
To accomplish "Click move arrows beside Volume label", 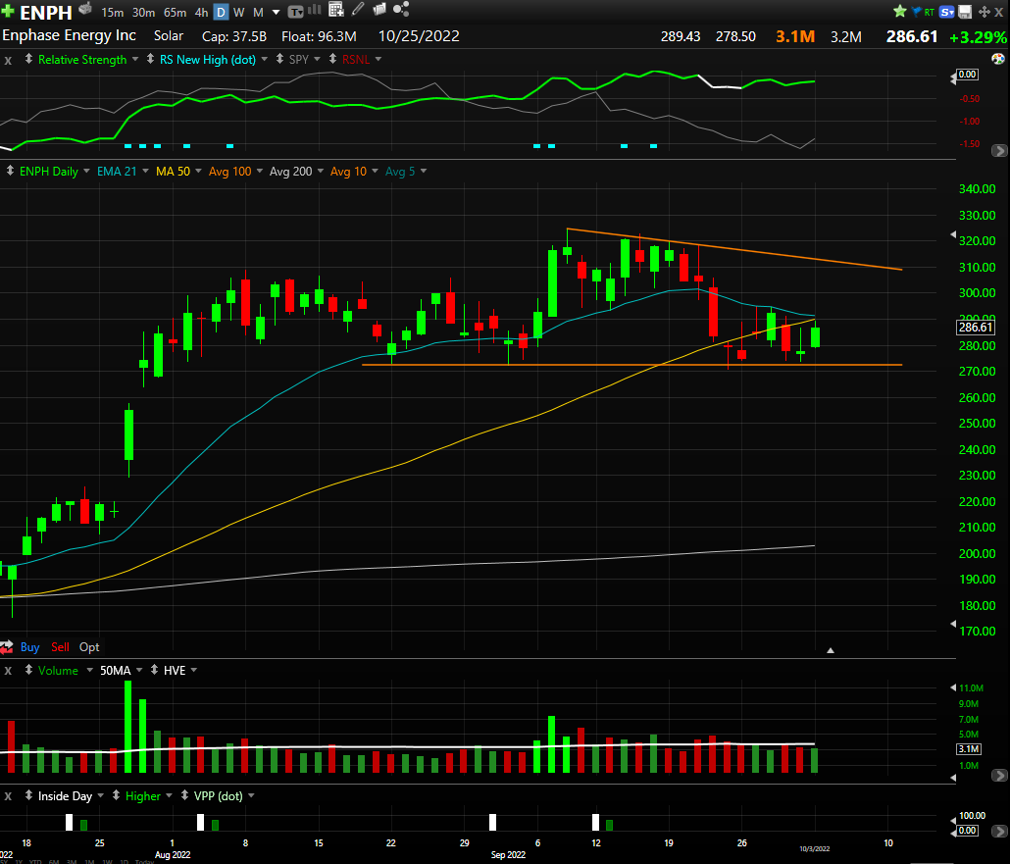I will 29,670.
